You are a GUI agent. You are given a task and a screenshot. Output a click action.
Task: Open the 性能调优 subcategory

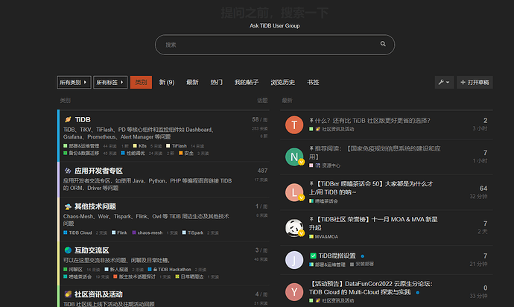(133, 153)
